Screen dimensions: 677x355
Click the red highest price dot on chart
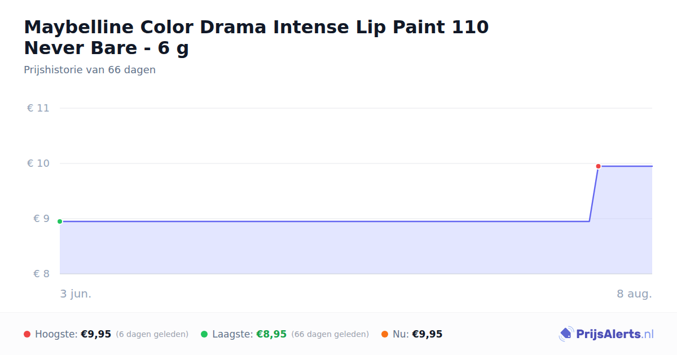point(598,166)
